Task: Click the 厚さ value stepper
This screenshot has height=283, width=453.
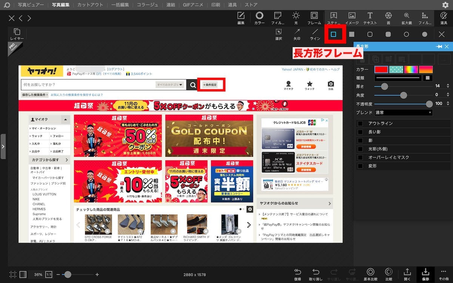Action: [x=448, y=86]
